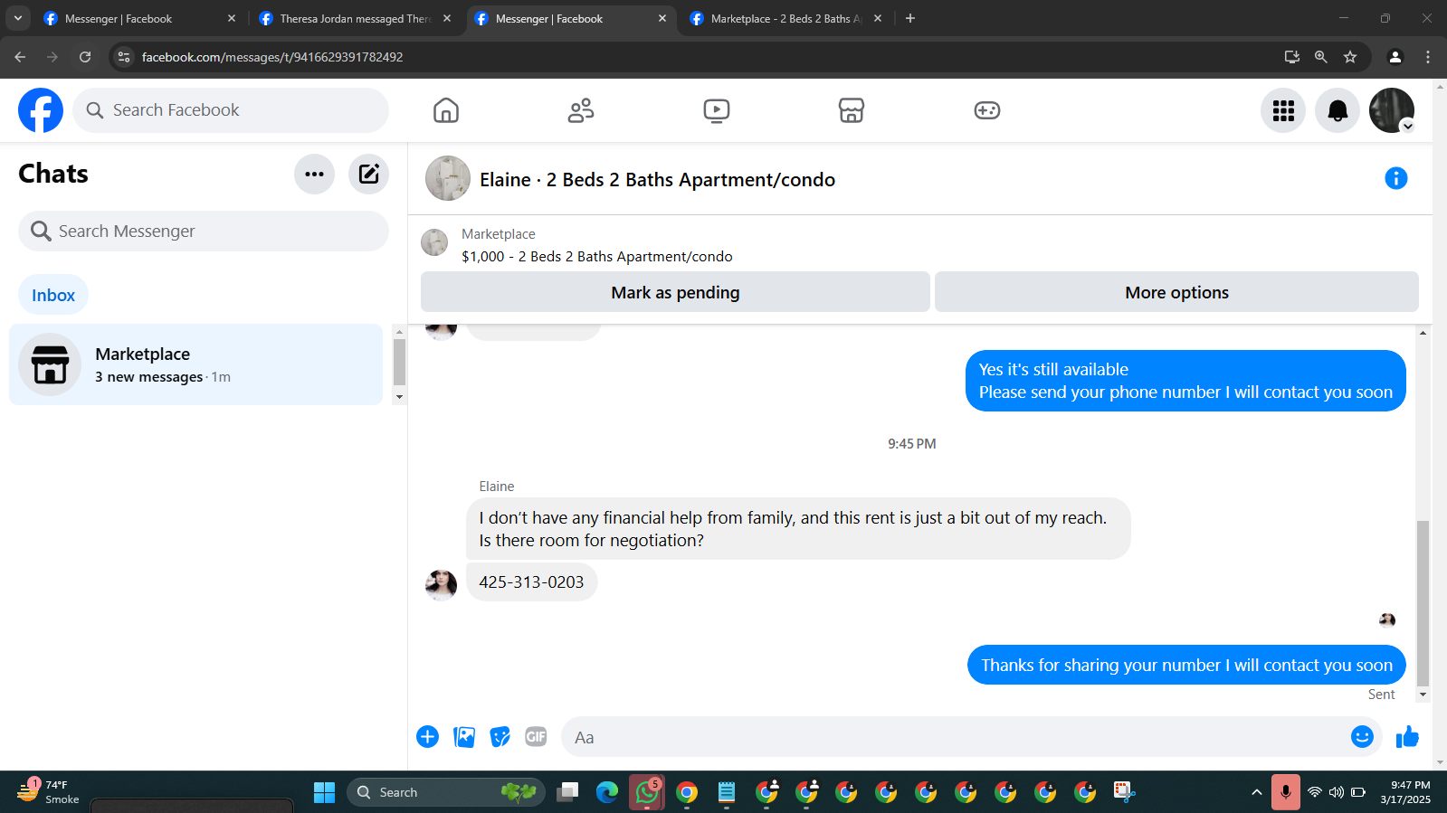1447x813 pixels.
Task: Open the $1,000 - 2 Beds 2 Baths listing text
Action: coord(597,257)
